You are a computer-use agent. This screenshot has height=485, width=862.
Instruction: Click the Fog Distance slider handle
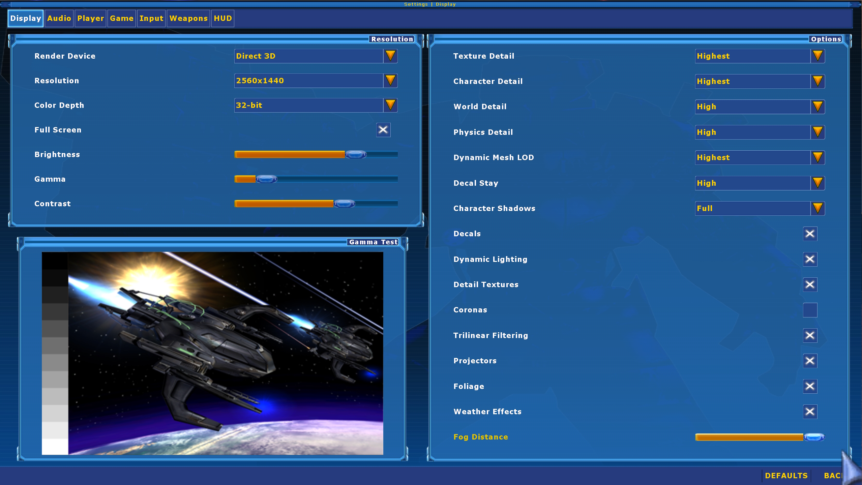click(814, 437)
